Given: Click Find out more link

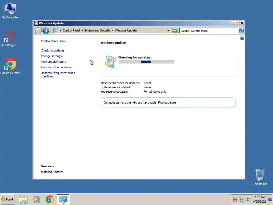Looking at the screenshot, I should tap(167, 102).
